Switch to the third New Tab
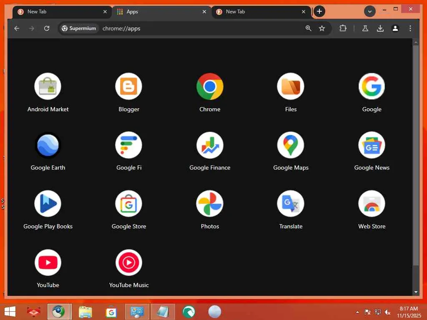This screenshot has width=427, height=320. [261, 12]
